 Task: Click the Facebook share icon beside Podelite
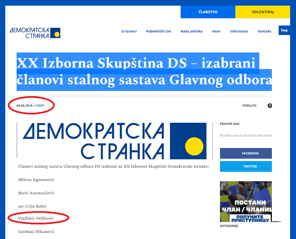click(x=269, y=106)
